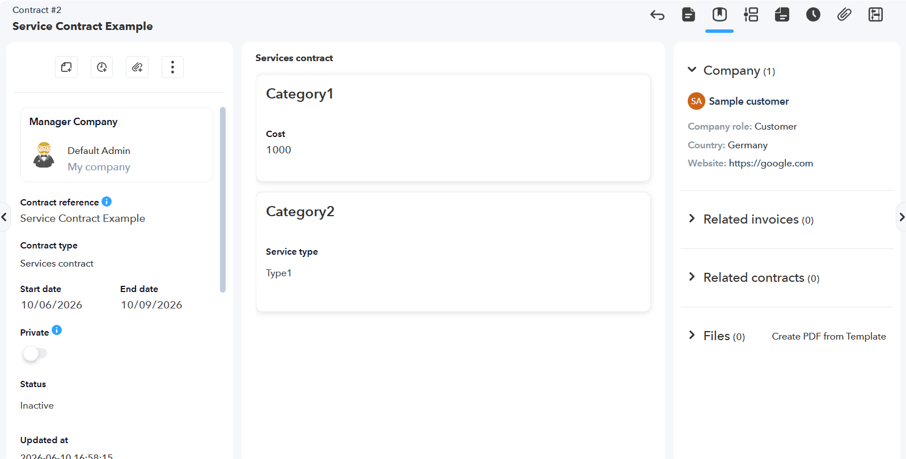Screen dimensions: 906x459
Task: Click Create PDF from Template
Action: point(829,336)
